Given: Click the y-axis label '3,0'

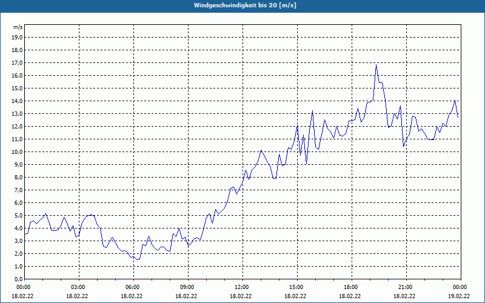Looking at the screenshot, I should pyautogui.click(x=18, y=241).
